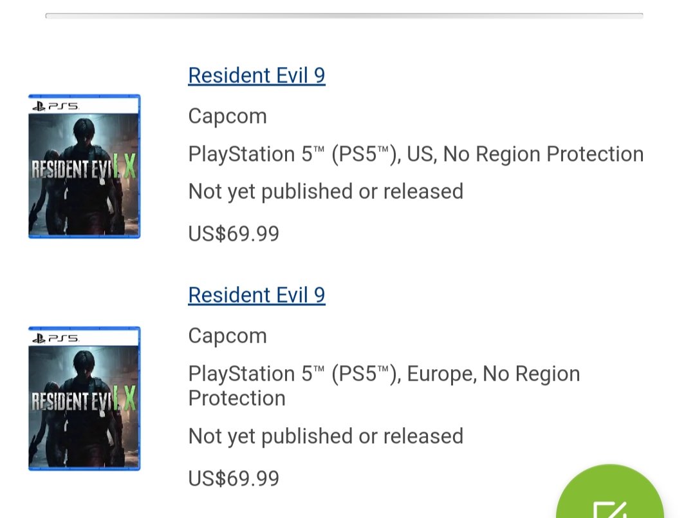The image size is (695, 518).
Task: Click US$69.99 price on Europe listing
Action: (234, 478)
